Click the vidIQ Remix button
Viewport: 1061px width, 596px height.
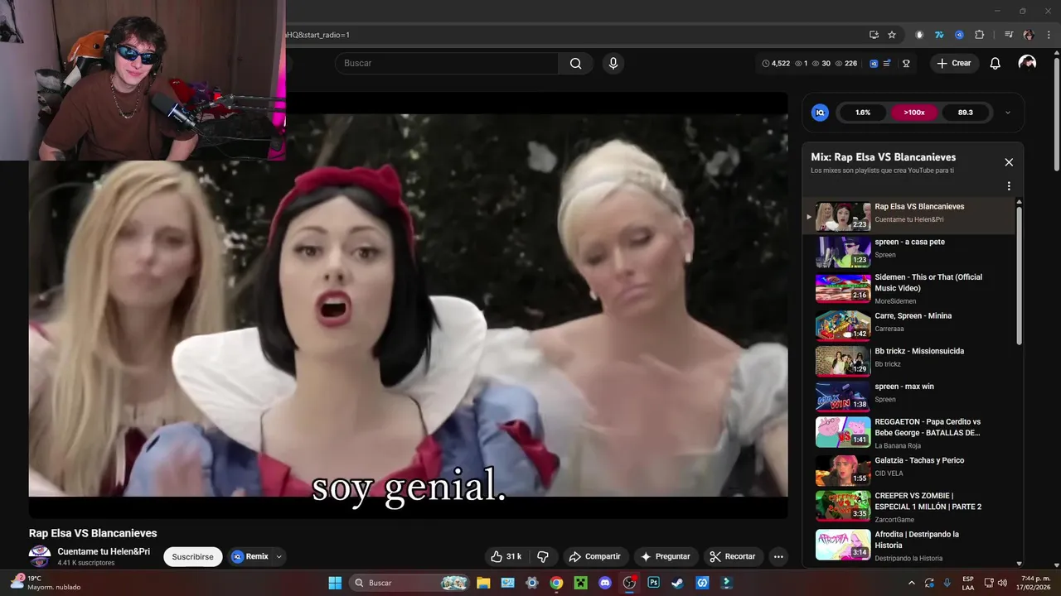coord(250,556)
